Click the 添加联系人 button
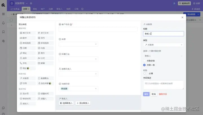The height and width of the screenshot is (115, 203). pos(83,103)
